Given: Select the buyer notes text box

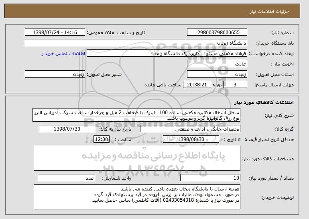Looking at the screenshot, I should (137, 197).
